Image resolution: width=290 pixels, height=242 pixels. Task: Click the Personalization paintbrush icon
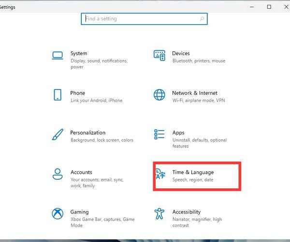pos(58,134)
